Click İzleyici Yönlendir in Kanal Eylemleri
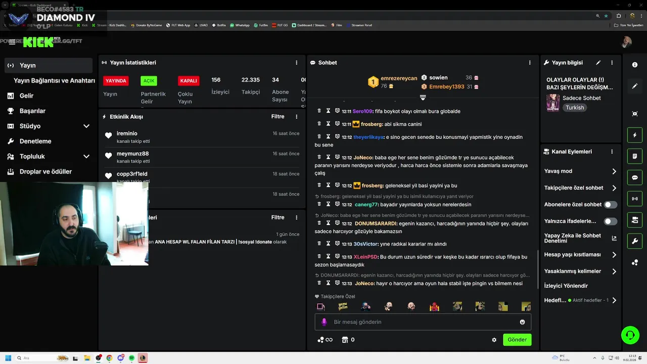The width and height of the screenshot is (647, 364). [x=566, y=286]
